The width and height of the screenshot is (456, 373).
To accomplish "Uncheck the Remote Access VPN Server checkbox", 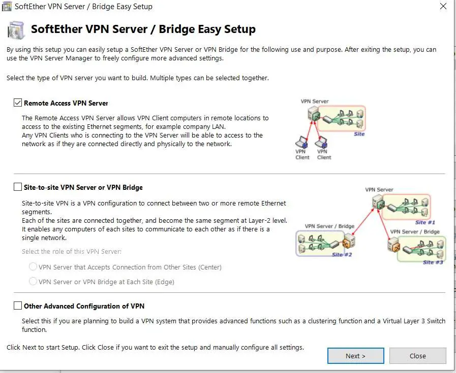I will coord(18,103).
